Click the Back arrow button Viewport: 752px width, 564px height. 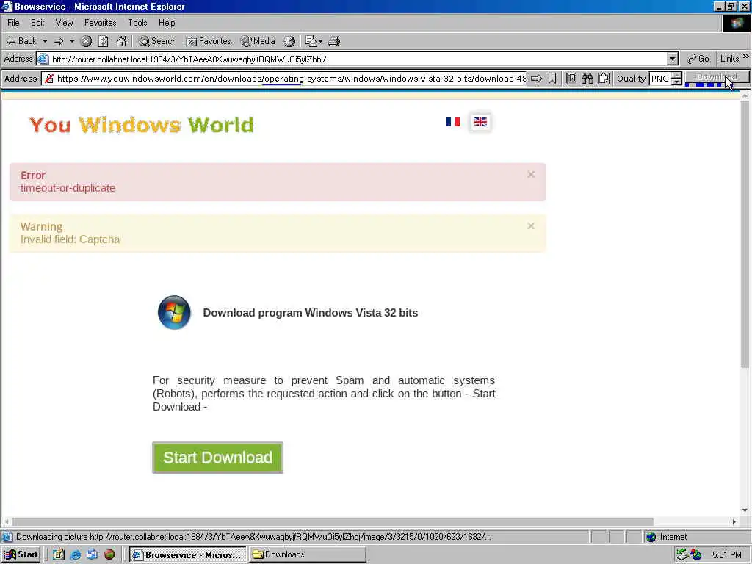tap(21, 41)
